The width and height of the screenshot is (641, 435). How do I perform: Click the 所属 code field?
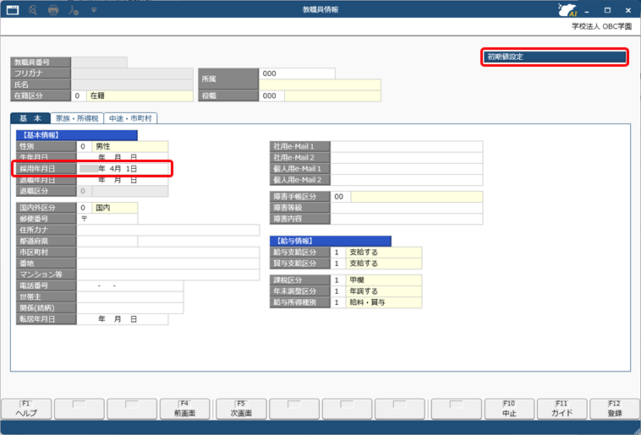tap(297, 74)
